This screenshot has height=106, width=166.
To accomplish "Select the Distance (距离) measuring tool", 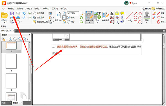I will (161, 13).
